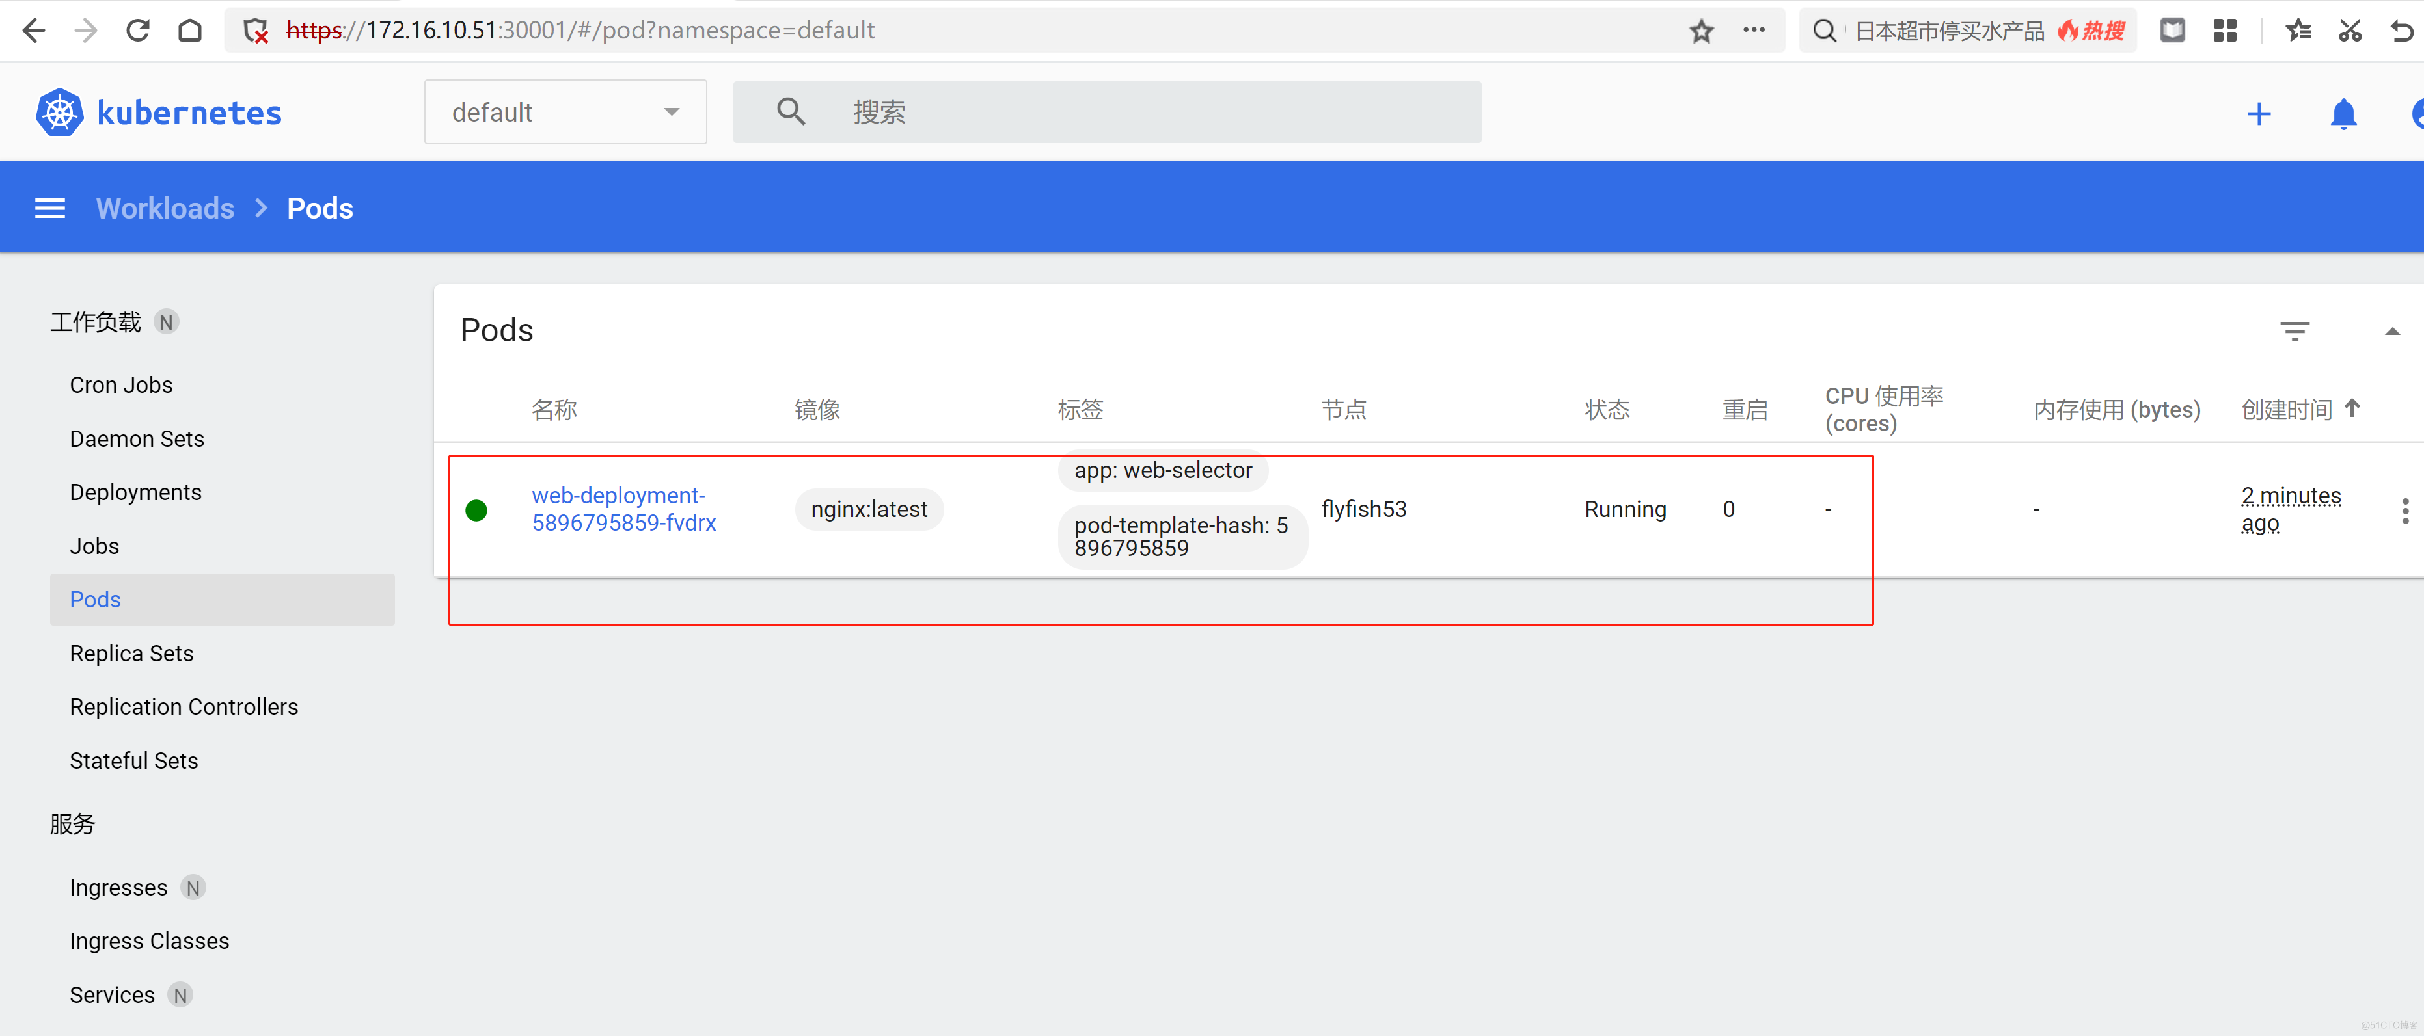Click the 重启 column header
The height and width of the screenshot is (1036, 2424).
point(1745,410)
